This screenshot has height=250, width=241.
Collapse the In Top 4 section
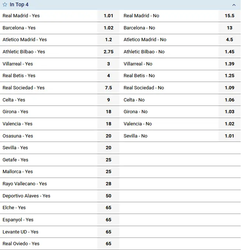click(234, 5)
